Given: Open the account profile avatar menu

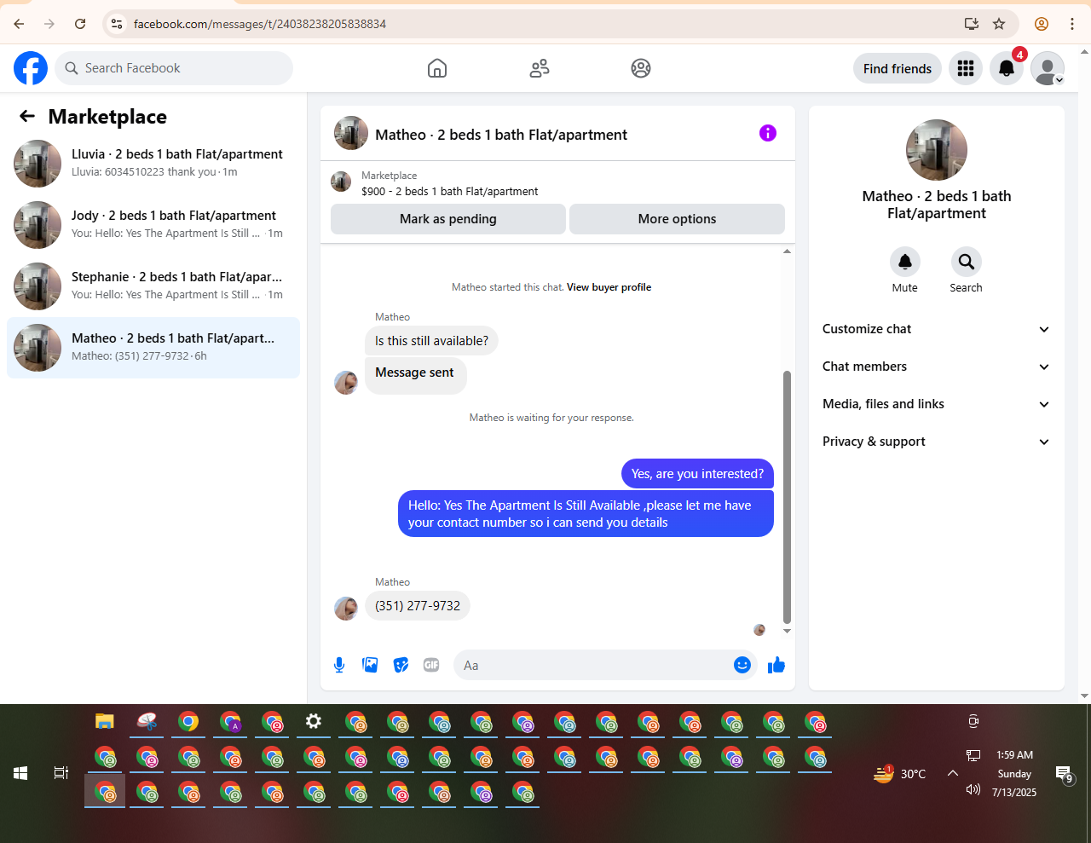Looking at the screenshot, I should [1048, 68].
